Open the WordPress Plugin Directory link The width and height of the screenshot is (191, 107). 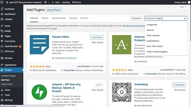click(134, 26)
